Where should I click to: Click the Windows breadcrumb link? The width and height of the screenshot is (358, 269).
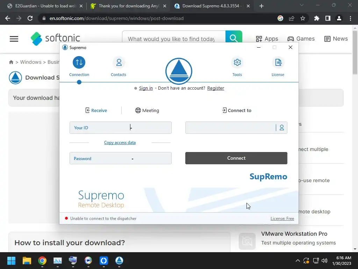(31, 62)
